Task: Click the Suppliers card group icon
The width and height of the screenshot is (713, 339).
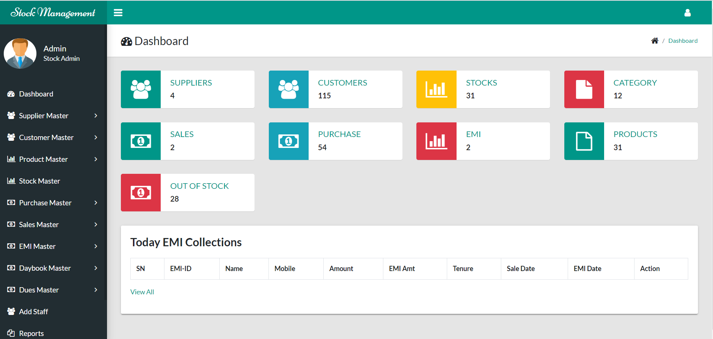Action: pos(141,89)
